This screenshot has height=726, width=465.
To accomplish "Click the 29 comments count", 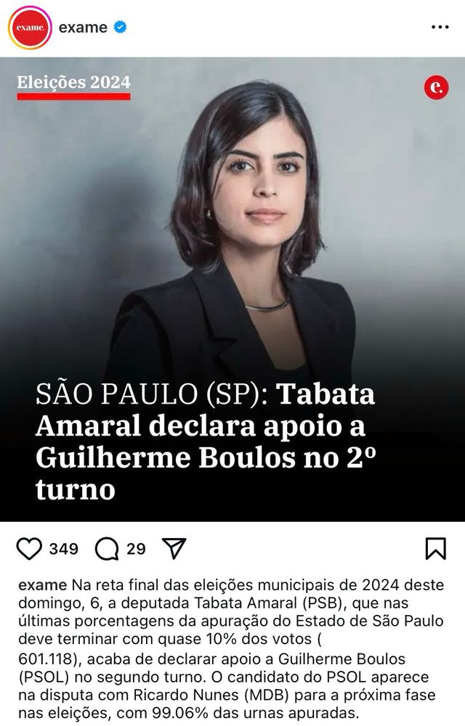I will pos(136,549).
